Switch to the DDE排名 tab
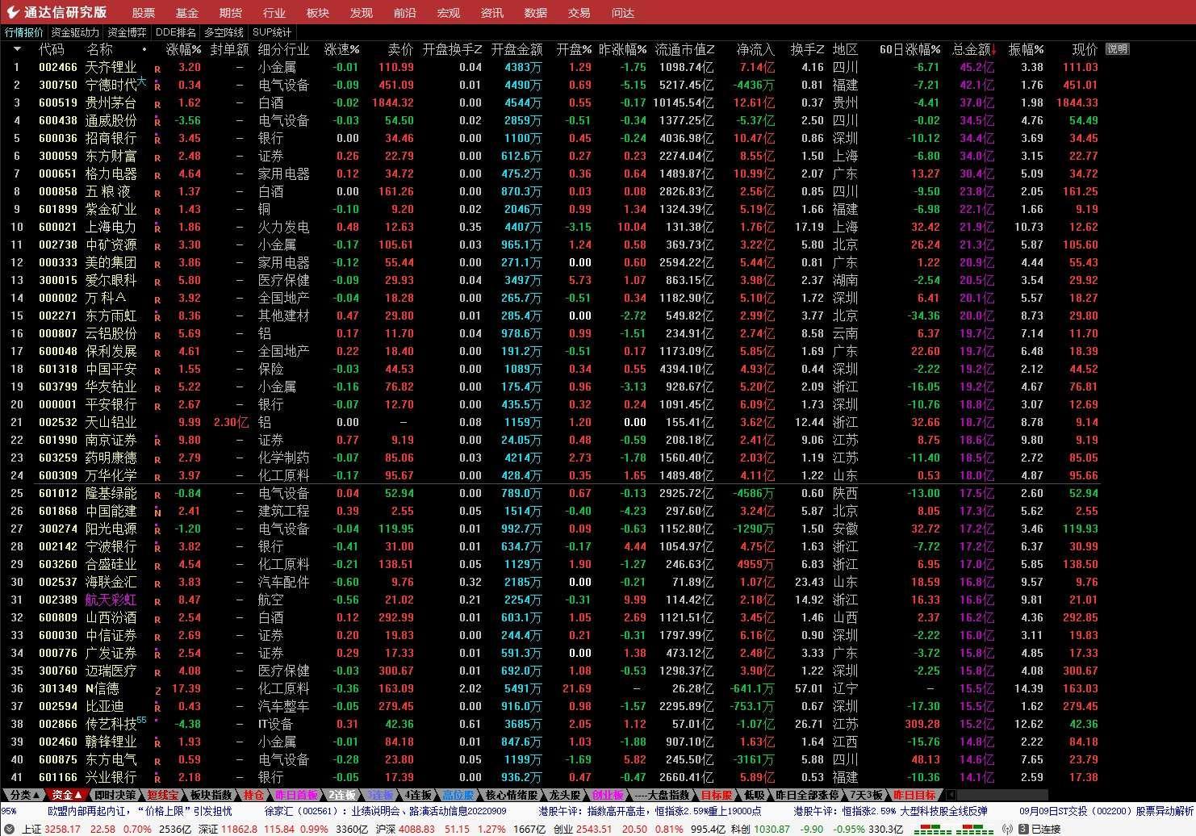The image size is (1196, 836). pos(176,32)
